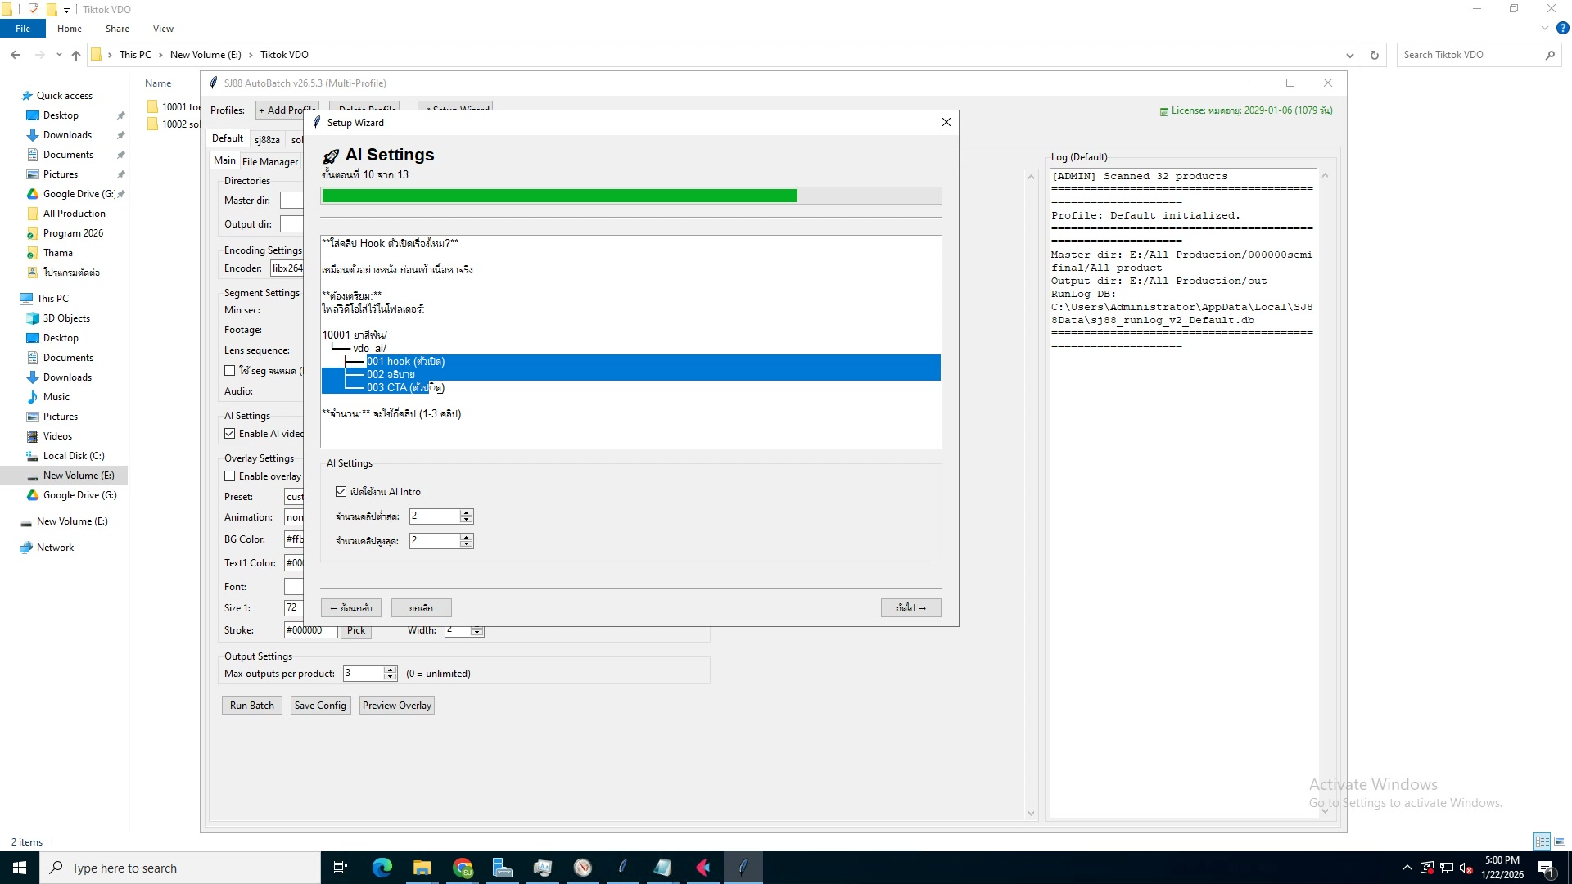Go up one folder with the up arrow
Image resolution: width=1572 pixels, height=884 pixels.
point(76,55)
